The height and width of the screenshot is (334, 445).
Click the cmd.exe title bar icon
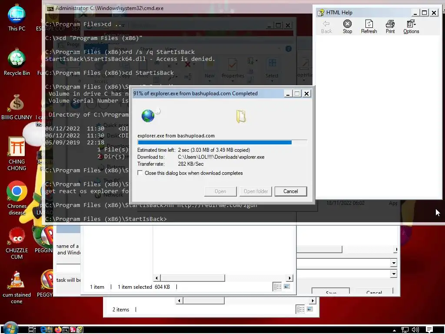pos(50,9)
